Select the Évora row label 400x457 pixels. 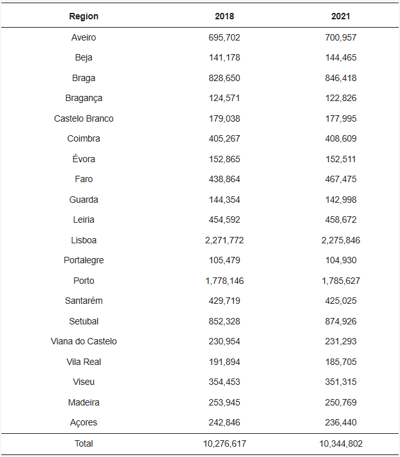(x=84, y=159)
